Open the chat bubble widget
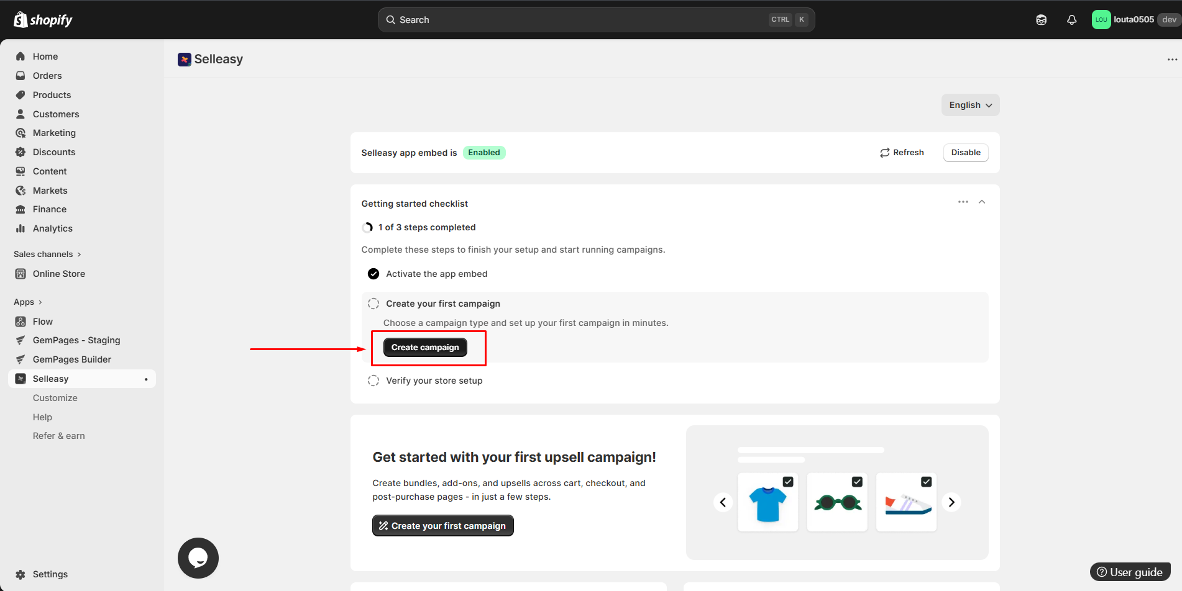Screen dimensions: 1182x591 point(198,557)
